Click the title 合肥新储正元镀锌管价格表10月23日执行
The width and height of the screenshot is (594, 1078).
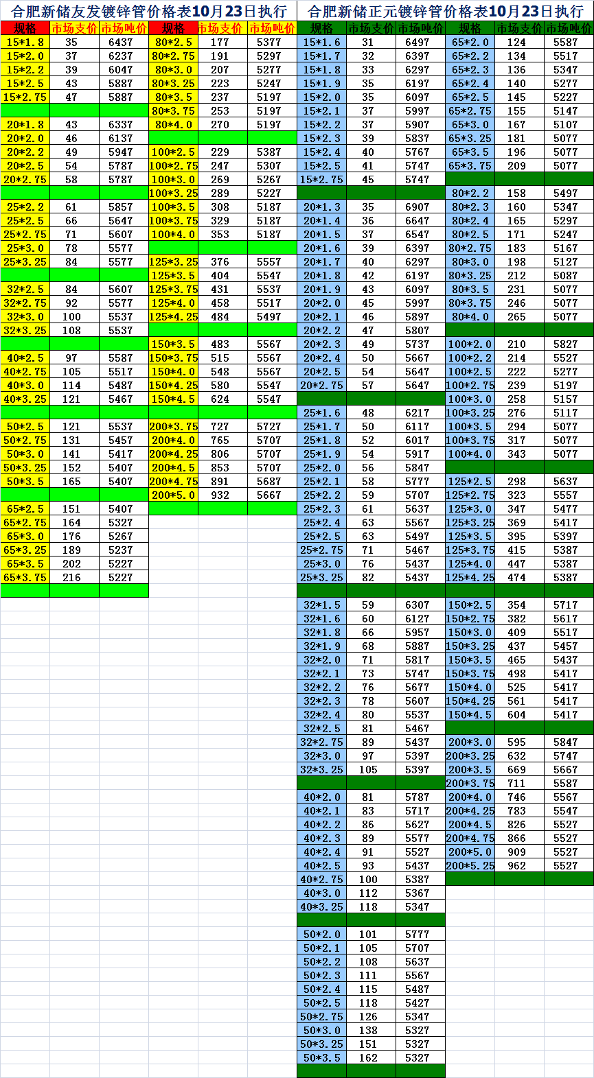(x=446, y=11)
